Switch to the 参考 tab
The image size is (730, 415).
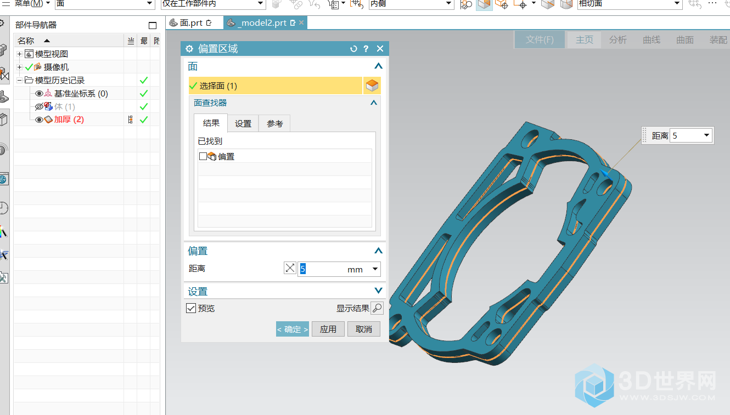pos(274,124)
